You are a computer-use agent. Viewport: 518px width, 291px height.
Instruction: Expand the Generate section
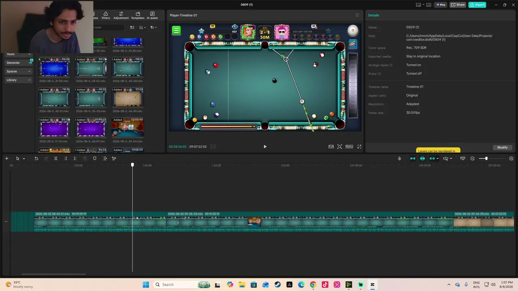coord(18,63)
